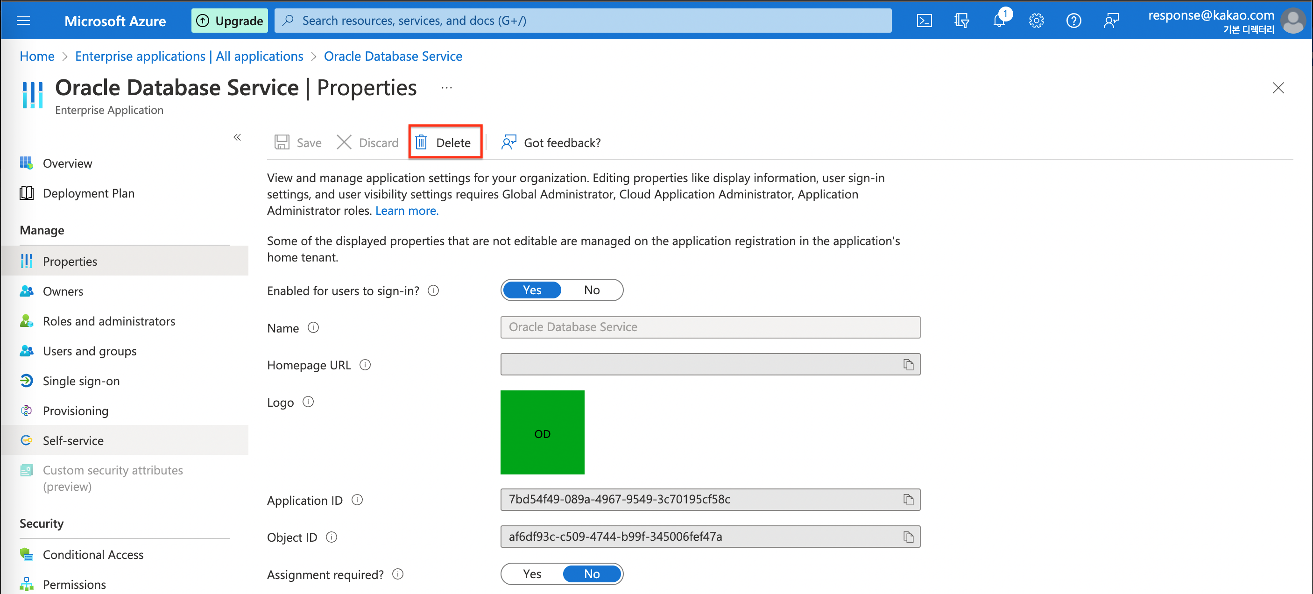
Task: Click the Object ID field
Action: 710,537
